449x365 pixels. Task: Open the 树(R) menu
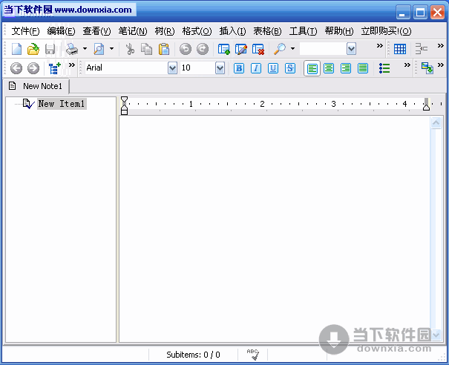(165, 31)
